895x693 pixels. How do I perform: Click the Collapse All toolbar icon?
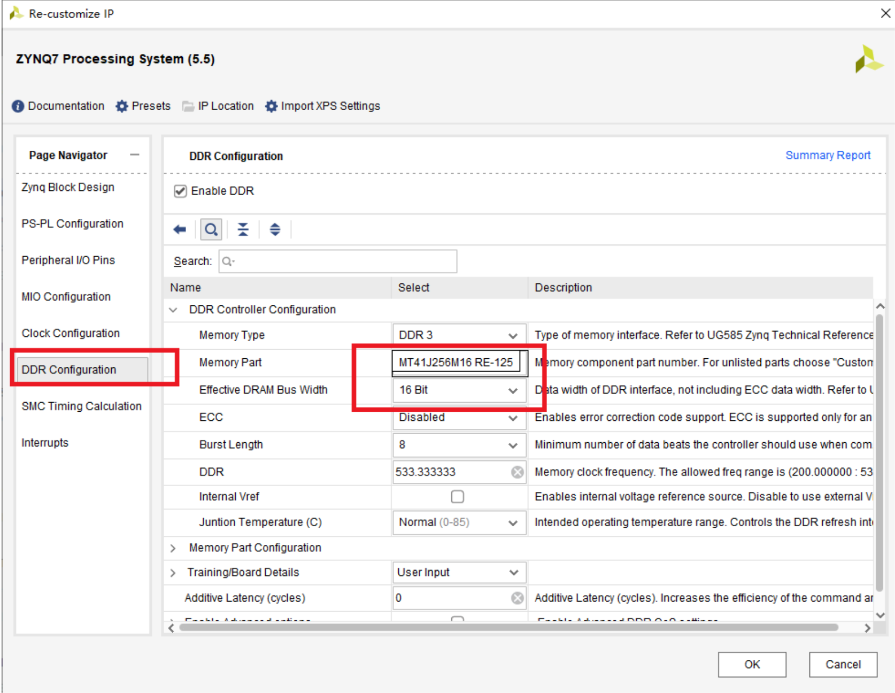(x=243, y=229)
